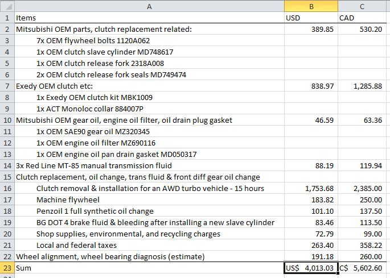Click the 1,753.68 clutch removal USD cell
The height and width of the screenshot is (278, 390).
[311, 188]
